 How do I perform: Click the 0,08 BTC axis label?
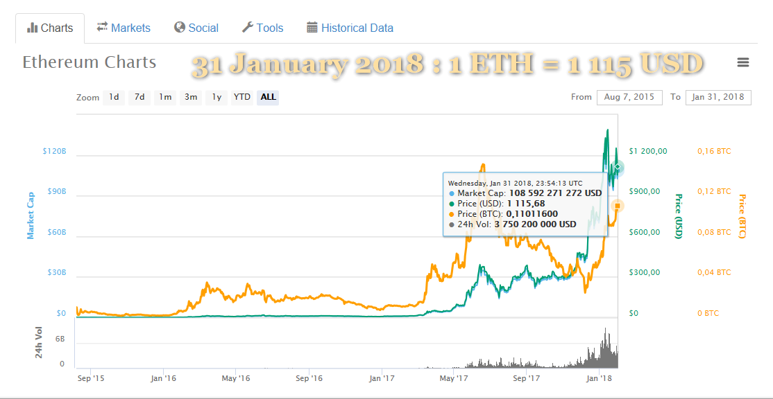tap(714, 232)
